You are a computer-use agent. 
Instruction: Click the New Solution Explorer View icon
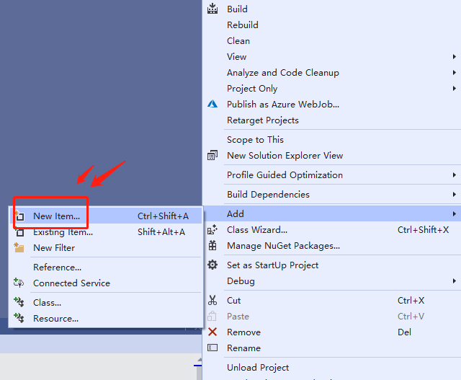pyautogui.click(x=212, y=155)
